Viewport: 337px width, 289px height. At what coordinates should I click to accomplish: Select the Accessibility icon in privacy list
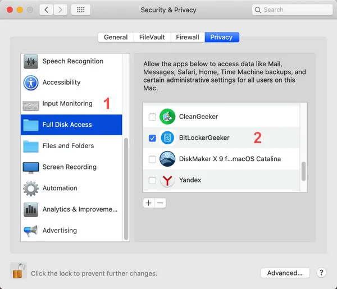coord(31,82)
